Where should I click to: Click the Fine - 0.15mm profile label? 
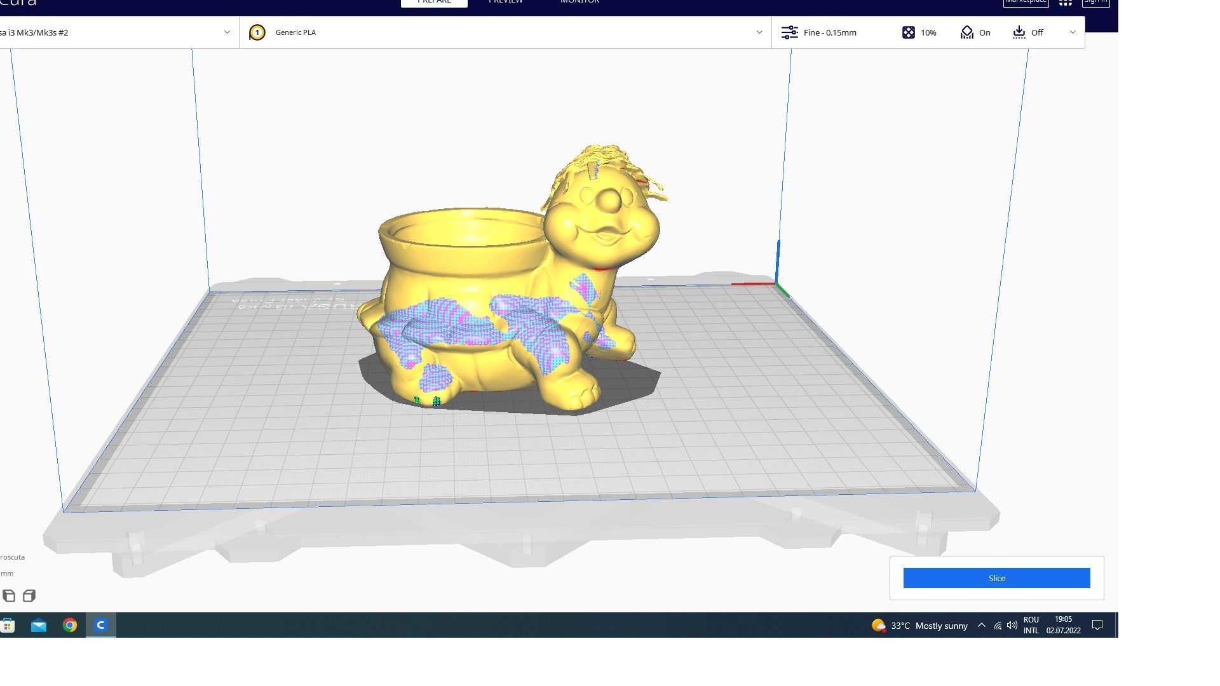tap(830, 32)
